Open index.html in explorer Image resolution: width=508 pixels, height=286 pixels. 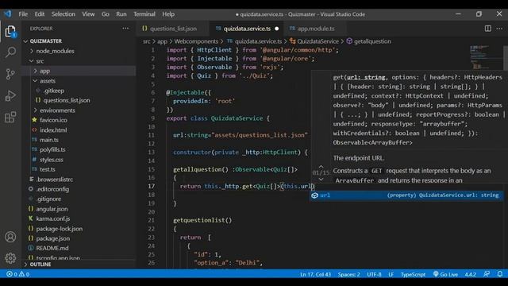click(x=53, y=130)
